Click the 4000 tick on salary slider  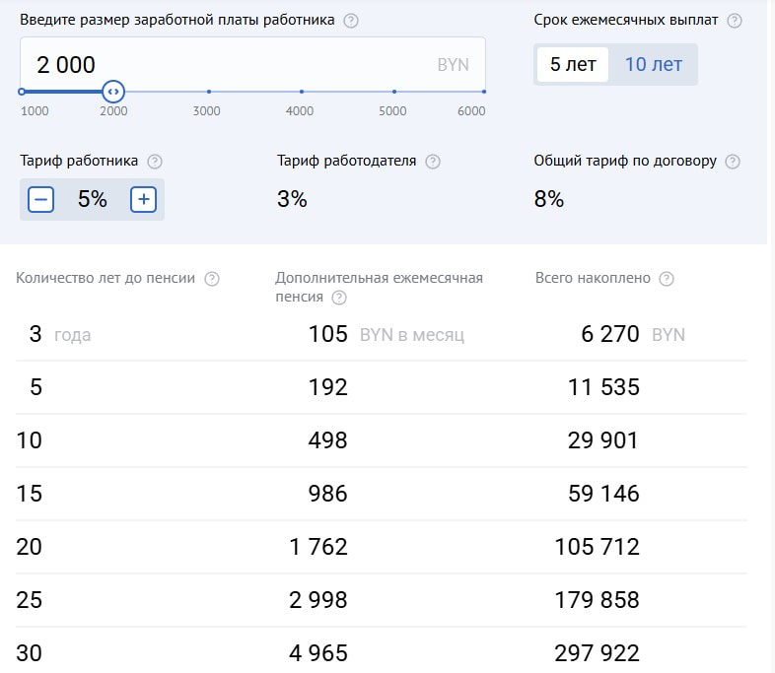[x=301, y=92]
